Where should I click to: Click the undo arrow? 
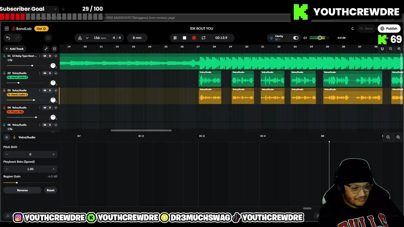point(8,38)
